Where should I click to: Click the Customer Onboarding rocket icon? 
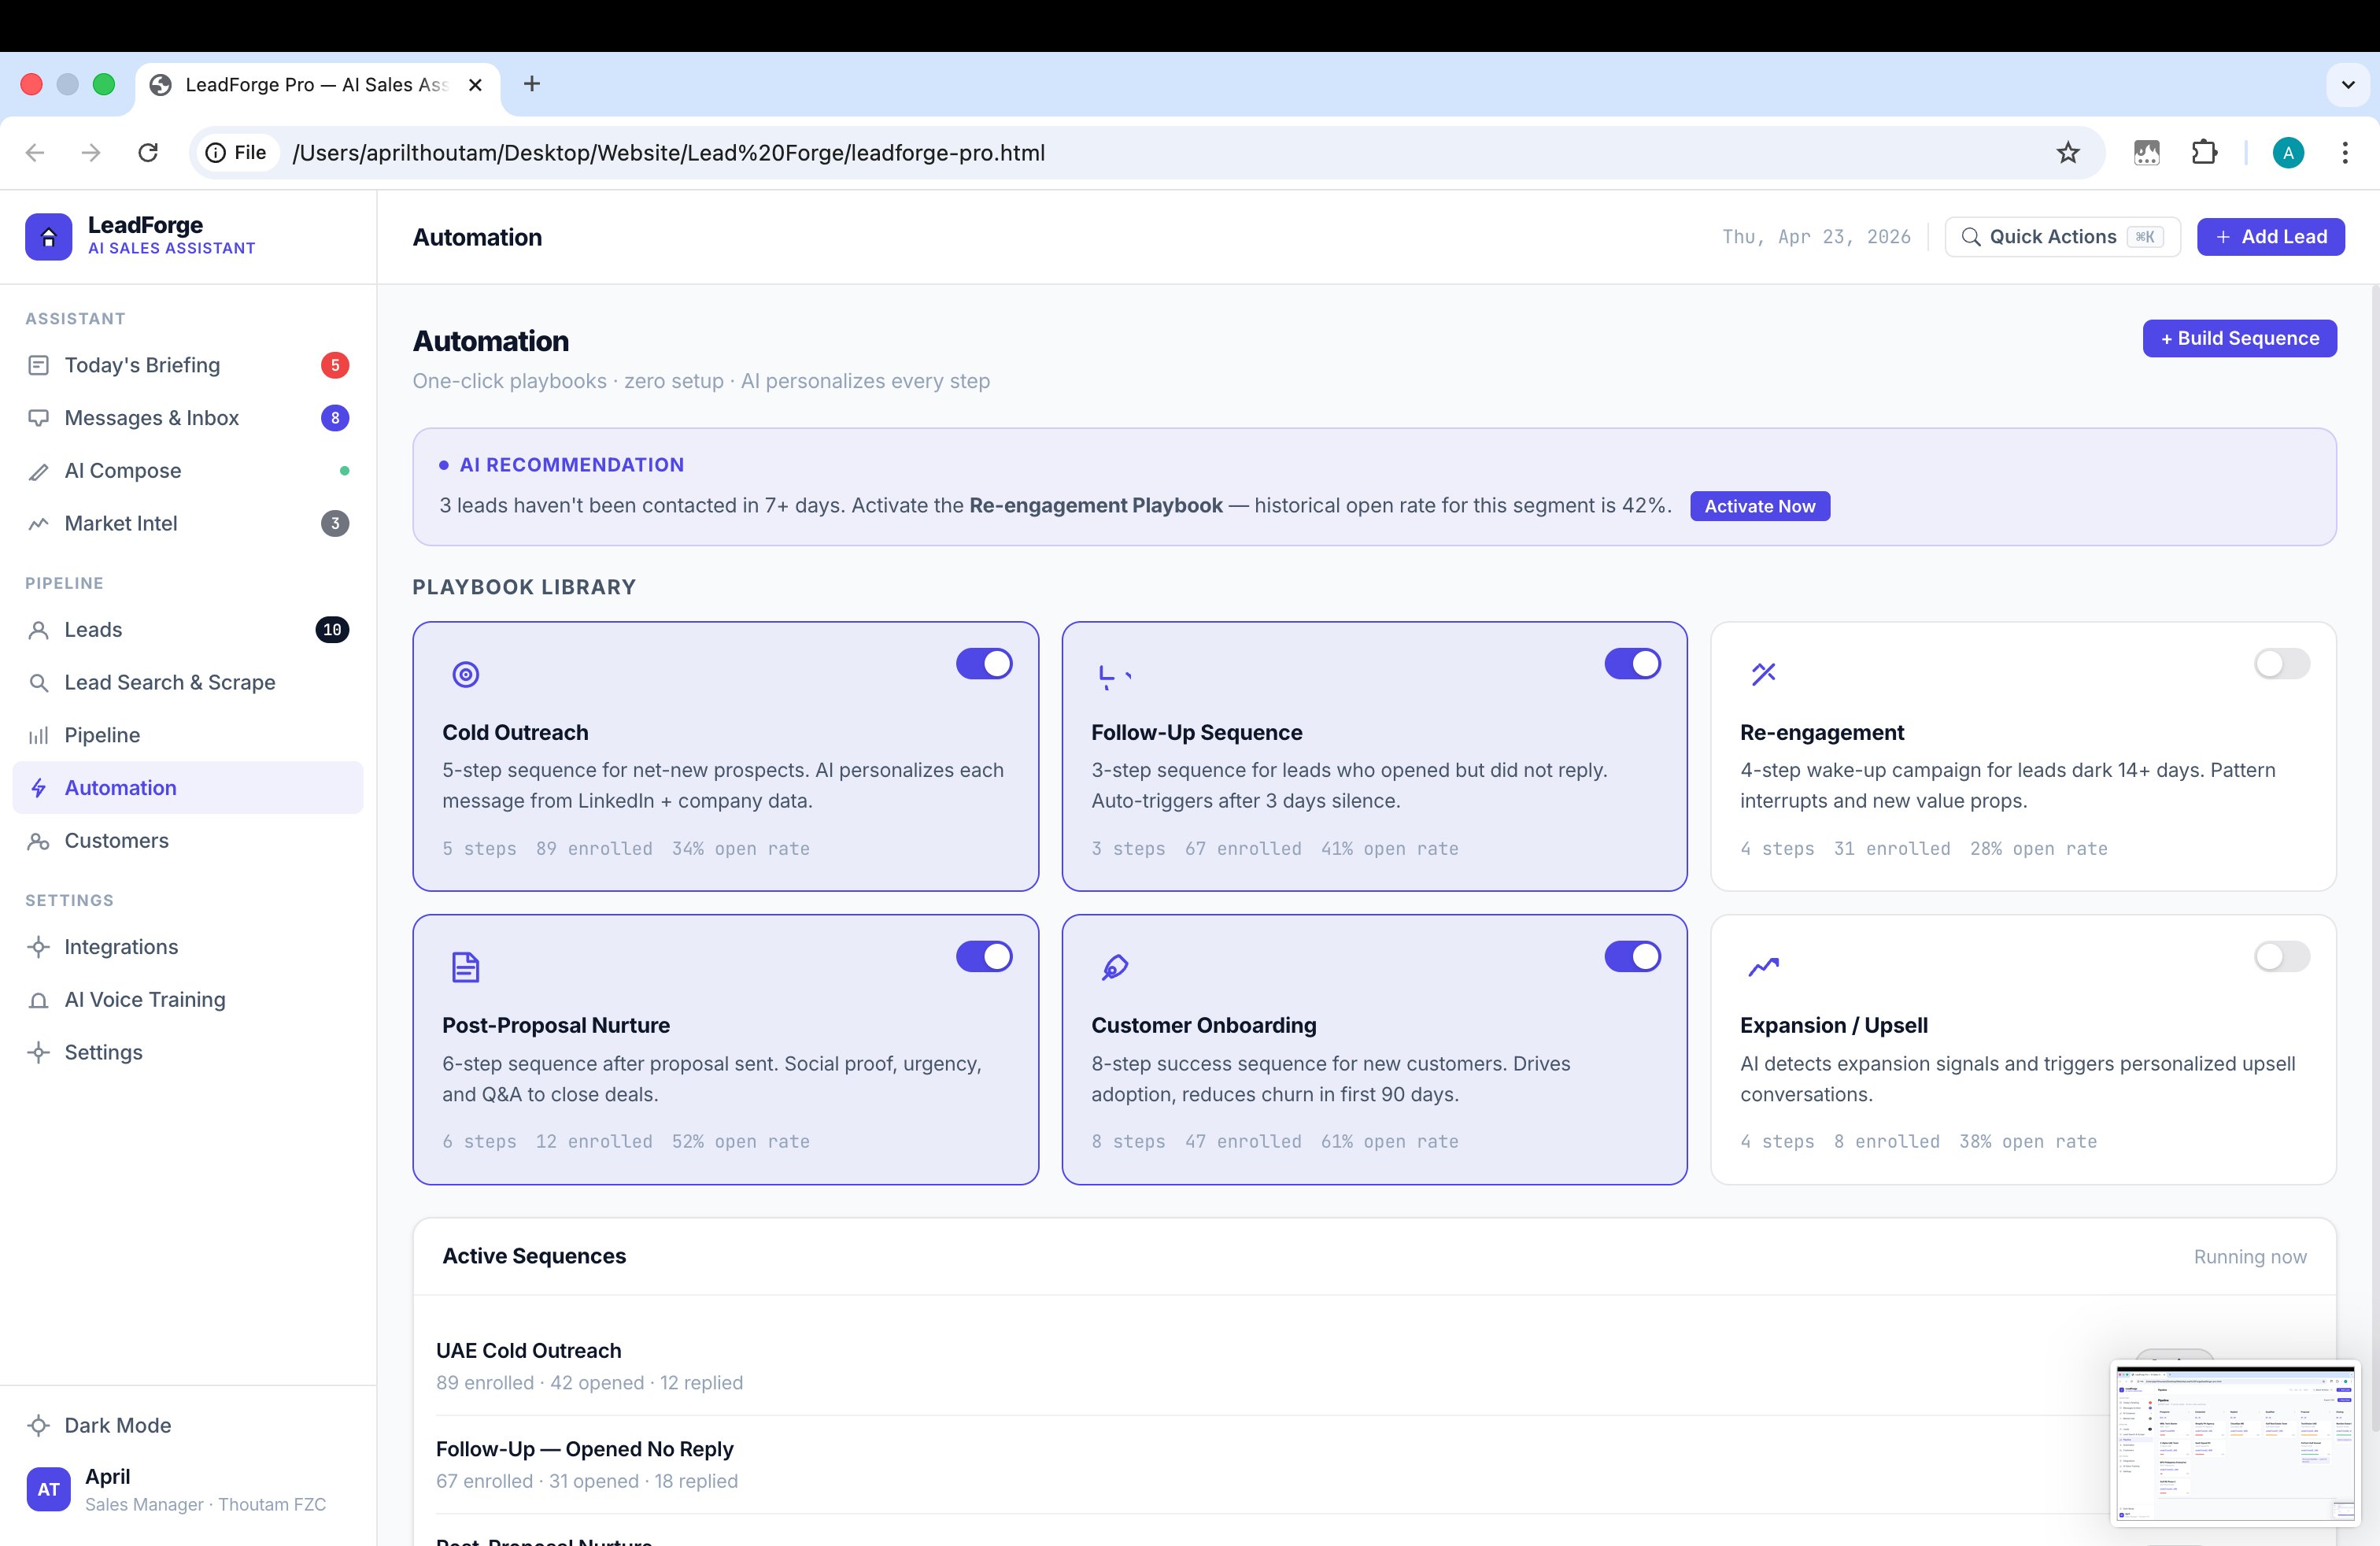tap(1114, 967)
